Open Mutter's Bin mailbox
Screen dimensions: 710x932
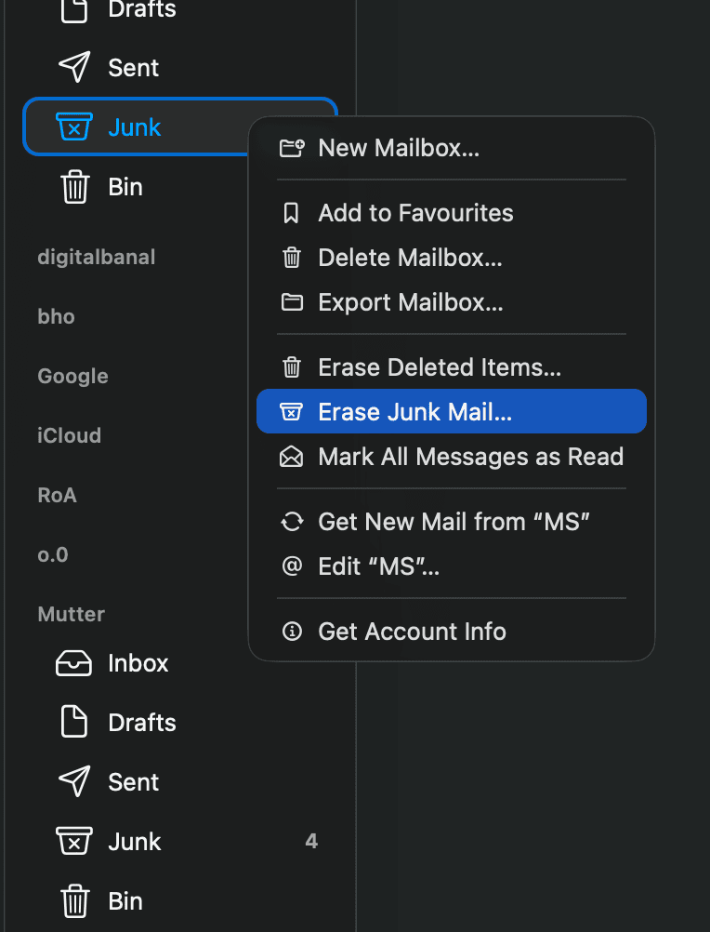pos(180,901)
